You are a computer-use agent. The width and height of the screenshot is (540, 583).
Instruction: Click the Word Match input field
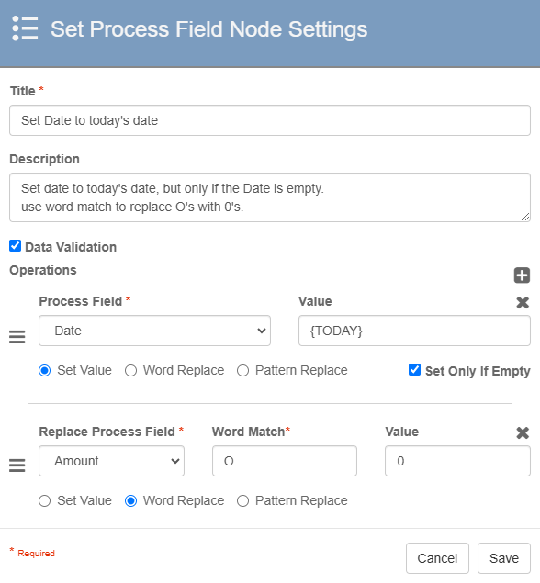pos(285,461)
